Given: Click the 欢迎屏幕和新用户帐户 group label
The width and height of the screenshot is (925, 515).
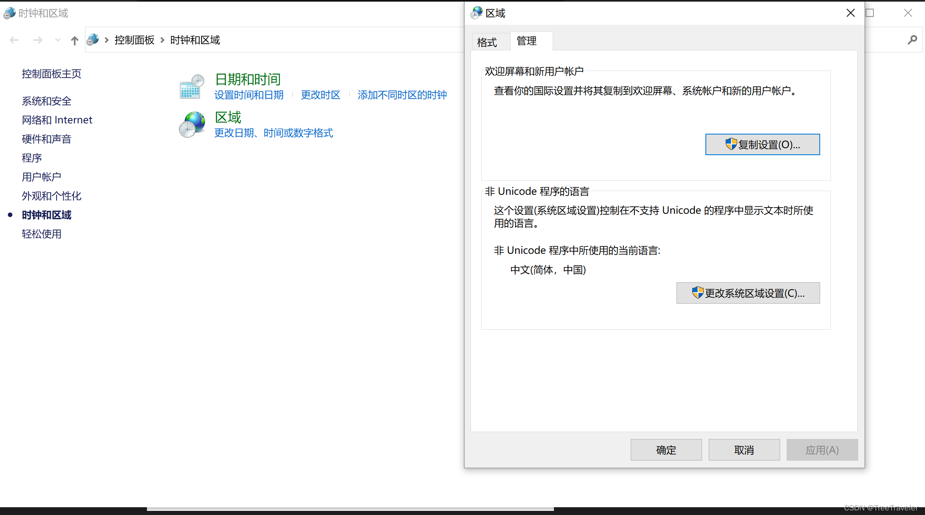Looking at the screenshot, I should [534, 71].
